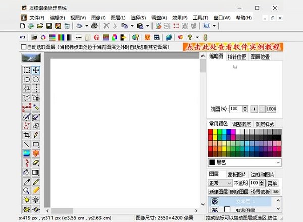Screen dimensions: 303x222
Task: Click the Undo arrow icon
Action: click(22, 37)
